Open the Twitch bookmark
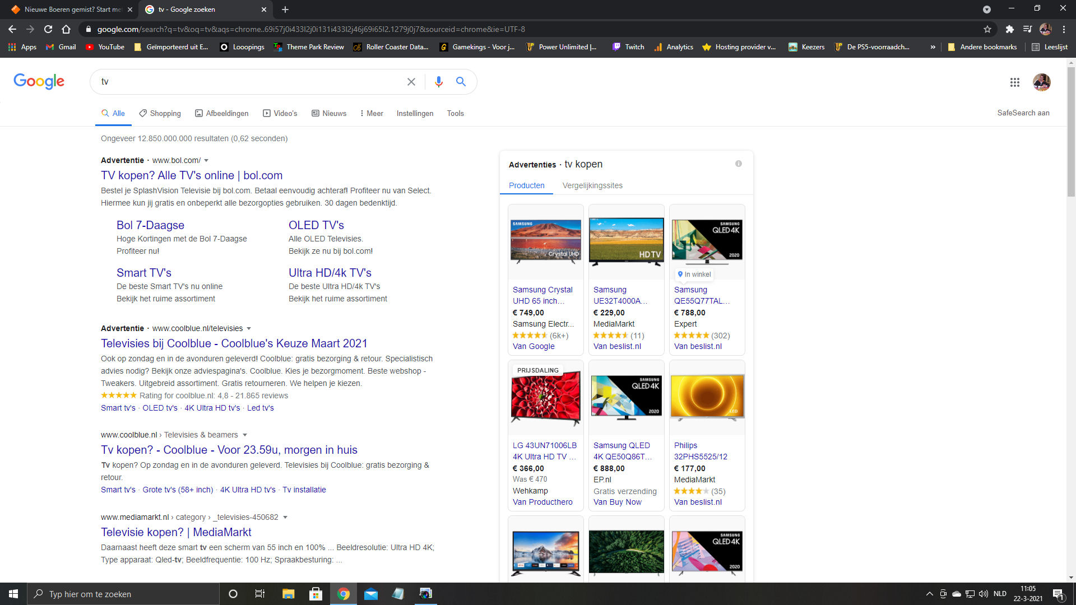The width and height of the screenshot is (1076, 605). tap(628, 47)
